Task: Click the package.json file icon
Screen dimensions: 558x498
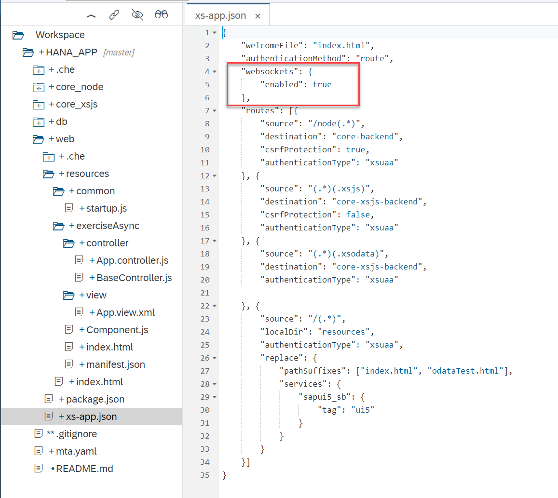Action: click(x=49, y=399)
